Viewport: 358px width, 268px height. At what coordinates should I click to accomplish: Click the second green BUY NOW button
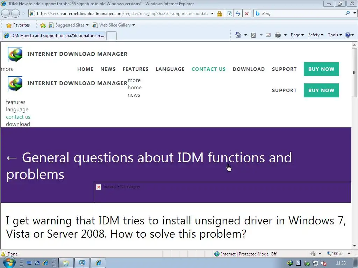(321, 90)
